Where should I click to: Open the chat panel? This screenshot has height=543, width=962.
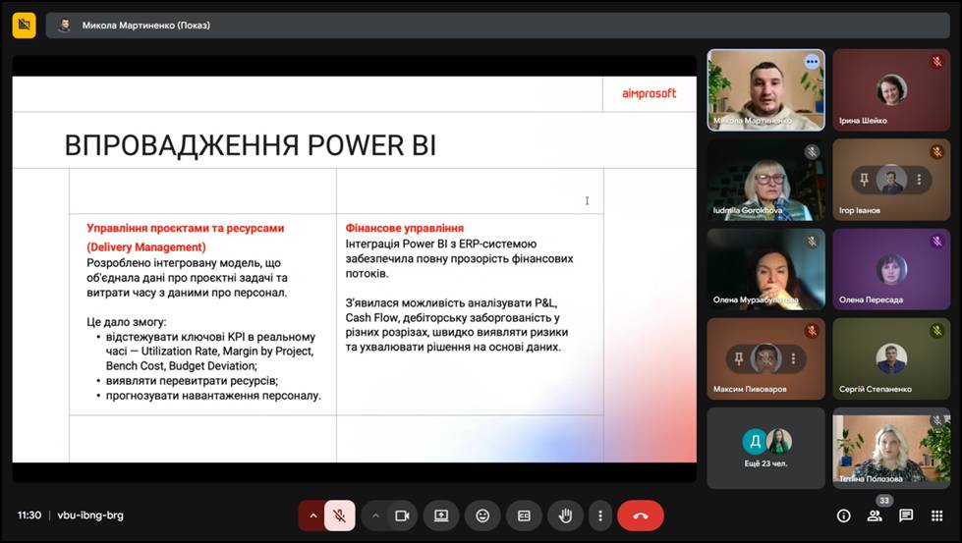[906, 516]
